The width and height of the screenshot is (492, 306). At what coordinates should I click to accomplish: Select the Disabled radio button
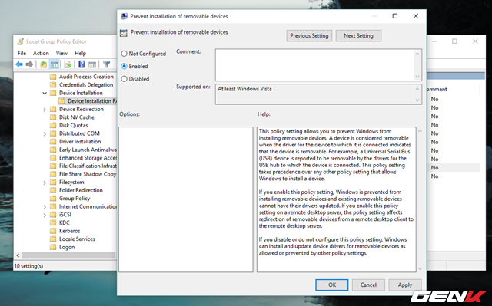(125, 79)
